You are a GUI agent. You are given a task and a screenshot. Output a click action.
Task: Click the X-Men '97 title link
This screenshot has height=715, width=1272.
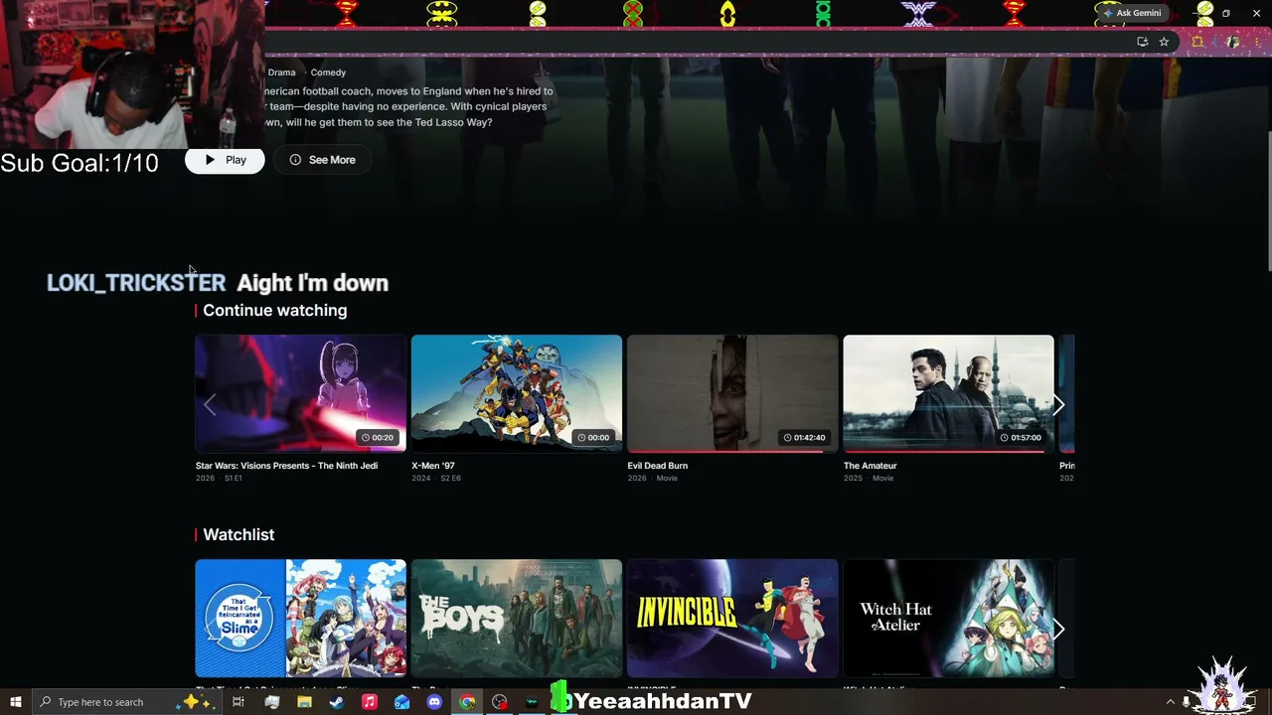coord(433,466)
